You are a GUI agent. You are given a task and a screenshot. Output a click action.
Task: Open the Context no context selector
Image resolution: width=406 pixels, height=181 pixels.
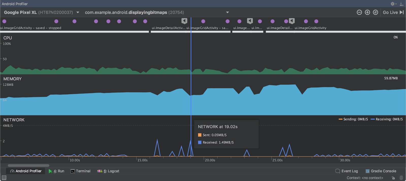click(365, 178)
